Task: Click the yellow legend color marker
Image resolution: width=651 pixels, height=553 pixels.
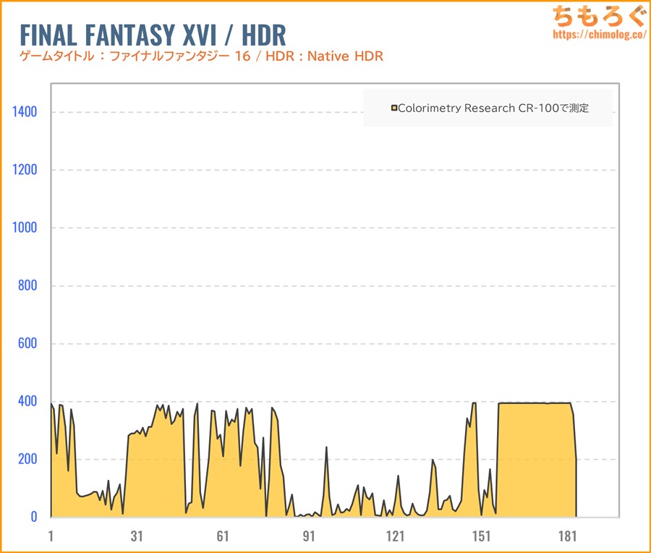Action: click(x=394, y=108)
